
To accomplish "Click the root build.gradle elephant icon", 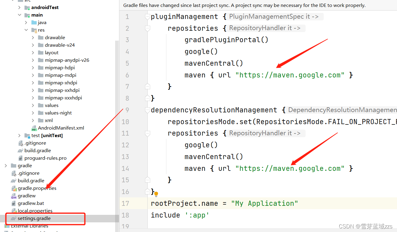I will (14, 181).
